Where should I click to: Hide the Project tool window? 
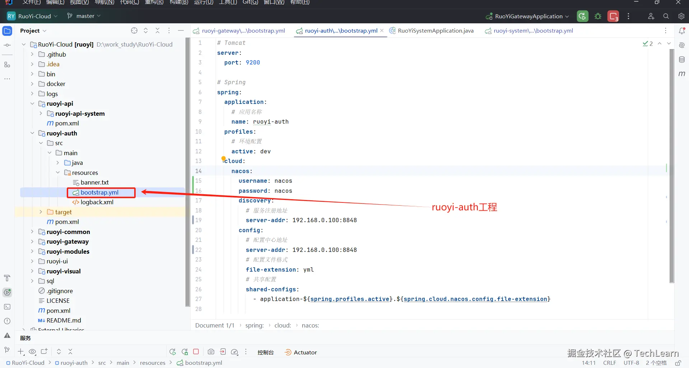point(181,30)
